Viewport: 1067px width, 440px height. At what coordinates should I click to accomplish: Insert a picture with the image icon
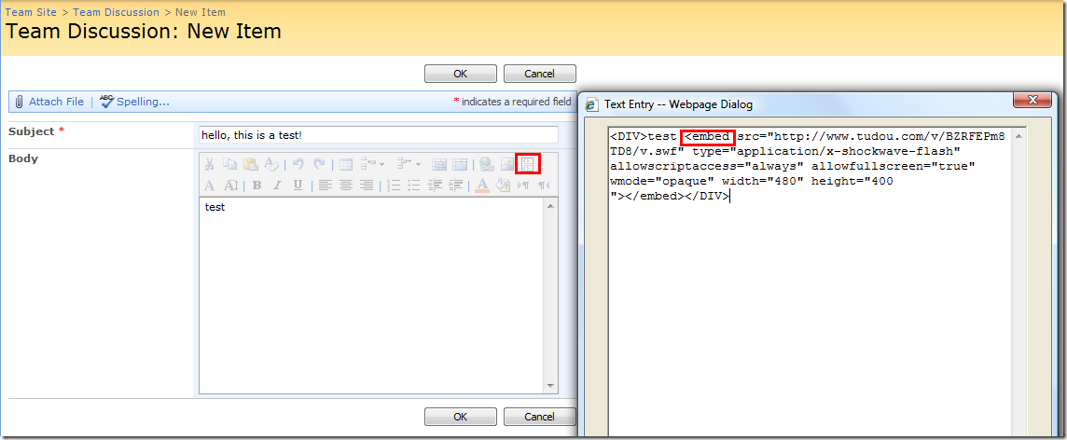[x=507, y=164]
